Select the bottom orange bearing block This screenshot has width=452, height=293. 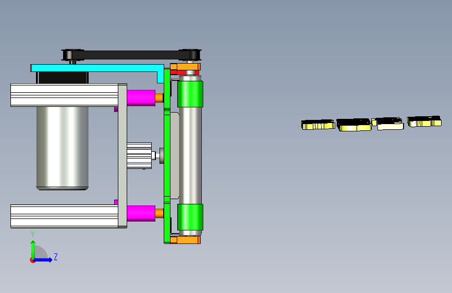[x=186, y=240]
